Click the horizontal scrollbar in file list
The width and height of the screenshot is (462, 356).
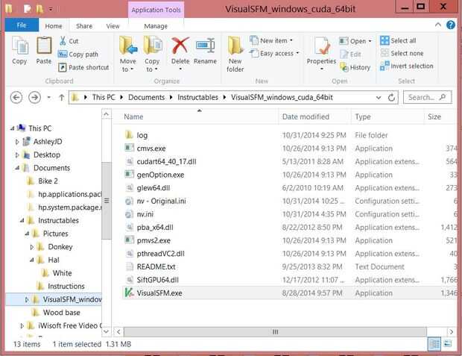tap(275, 332)
